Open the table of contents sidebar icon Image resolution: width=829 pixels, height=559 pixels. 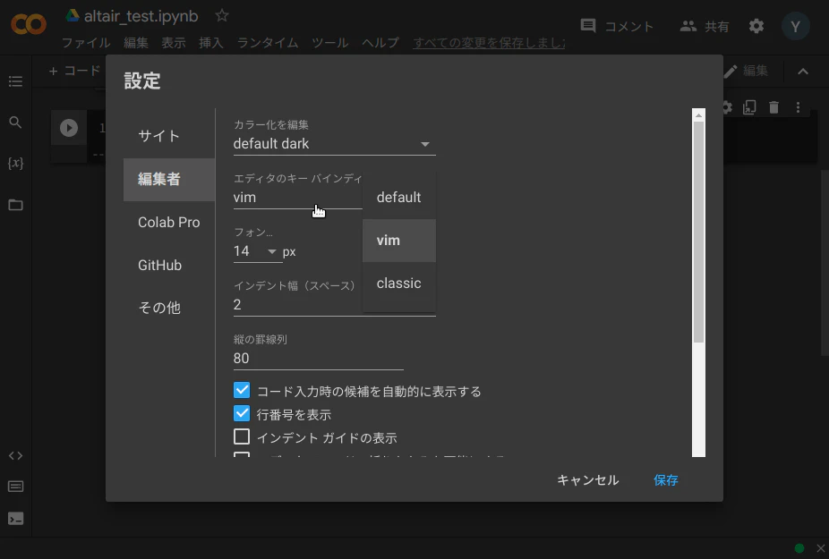pyautogui.click(x=15, y=80)
